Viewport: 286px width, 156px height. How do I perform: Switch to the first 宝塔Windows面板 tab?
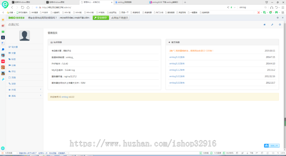click(x=27, y=2)
